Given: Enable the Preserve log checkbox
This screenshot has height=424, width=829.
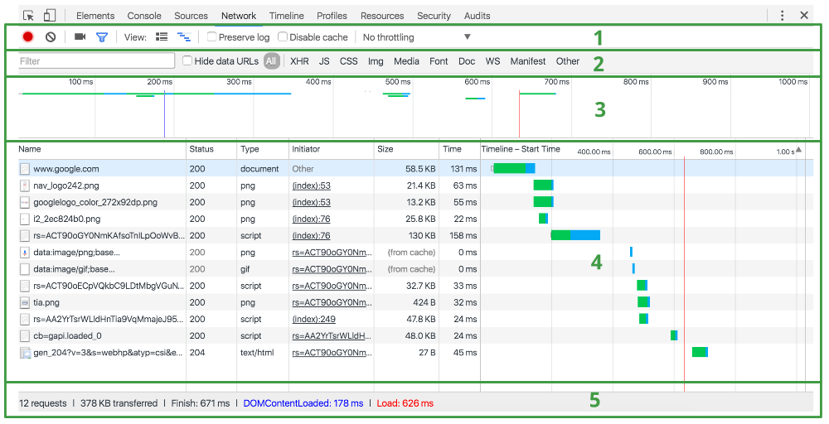Looking at the screenshot, I should coord(212,37).
